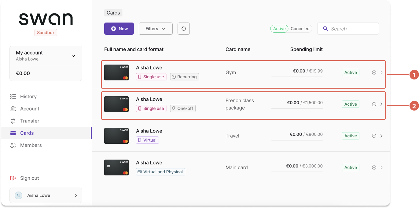Expand the My account selector
419x208 pixels.
[x=73, y=56]
